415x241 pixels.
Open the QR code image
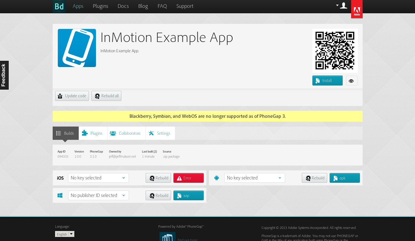click(335, 51)
